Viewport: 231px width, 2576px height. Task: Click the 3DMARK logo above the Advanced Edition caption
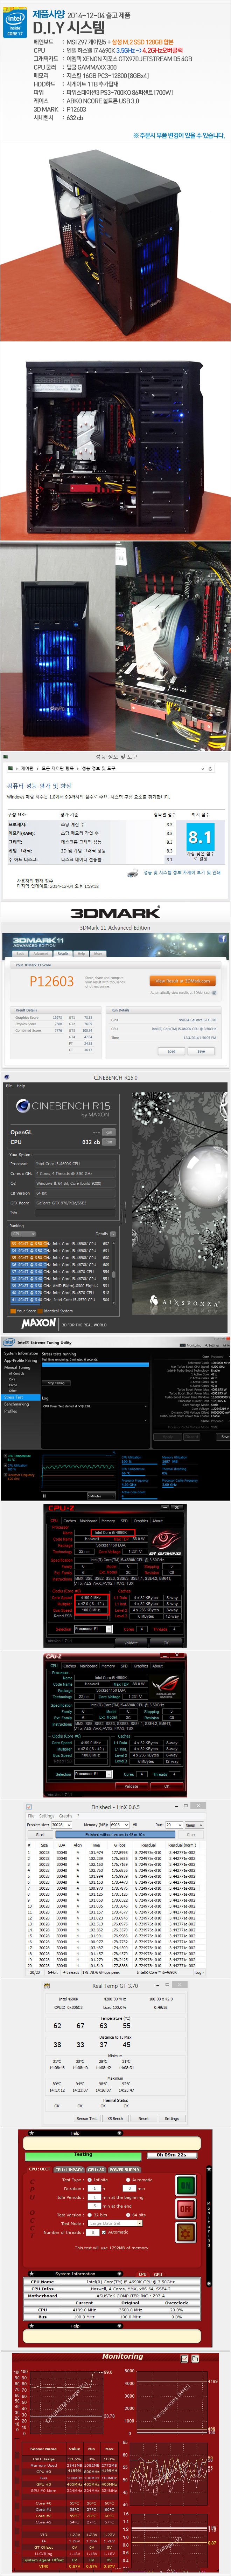[115, 912]
